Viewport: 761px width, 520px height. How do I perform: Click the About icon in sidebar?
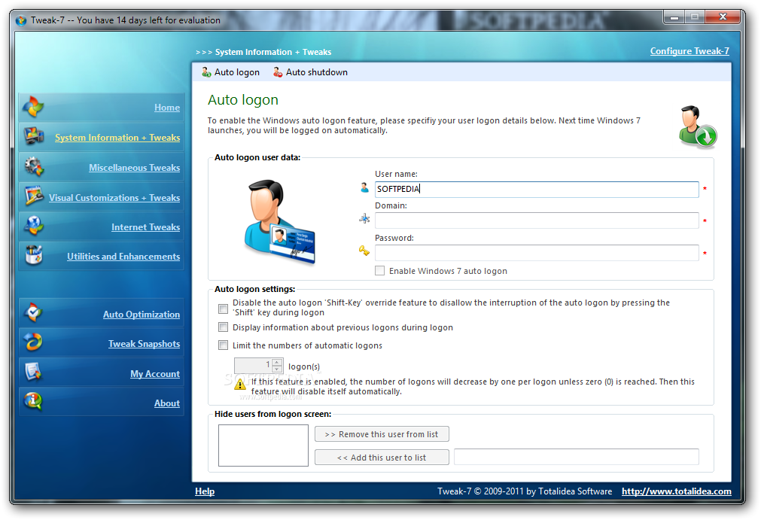[33, 402]
